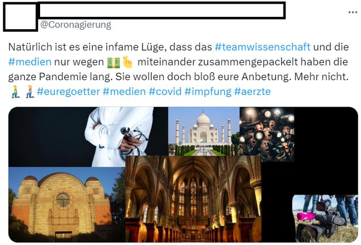Click the redacted profile avatar box
Viewport: 361px width, 245px height.
coord(20,16)
